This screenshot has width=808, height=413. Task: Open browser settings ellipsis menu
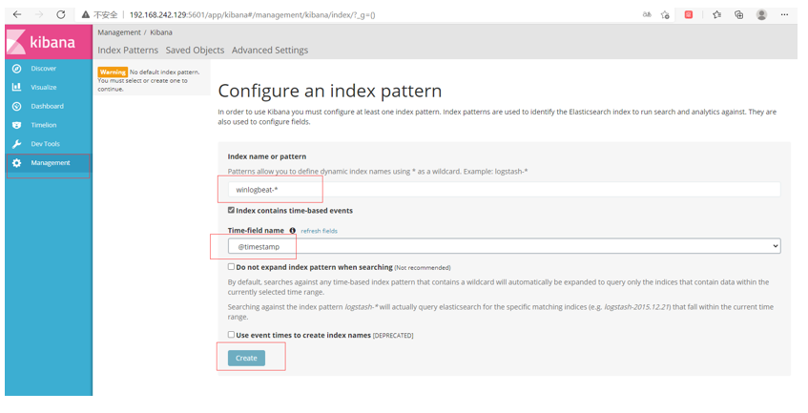[784, 14]
